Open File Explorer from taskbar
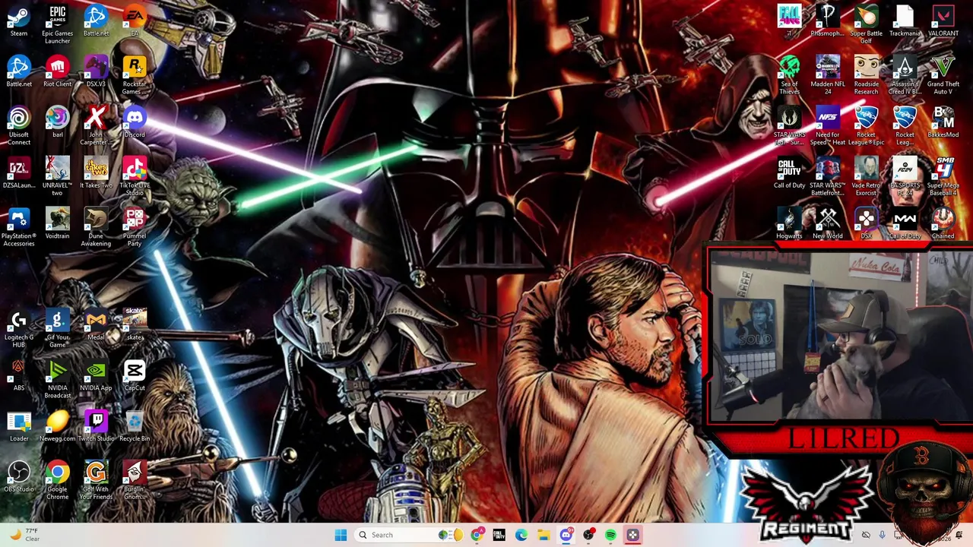 pos(544,535)
